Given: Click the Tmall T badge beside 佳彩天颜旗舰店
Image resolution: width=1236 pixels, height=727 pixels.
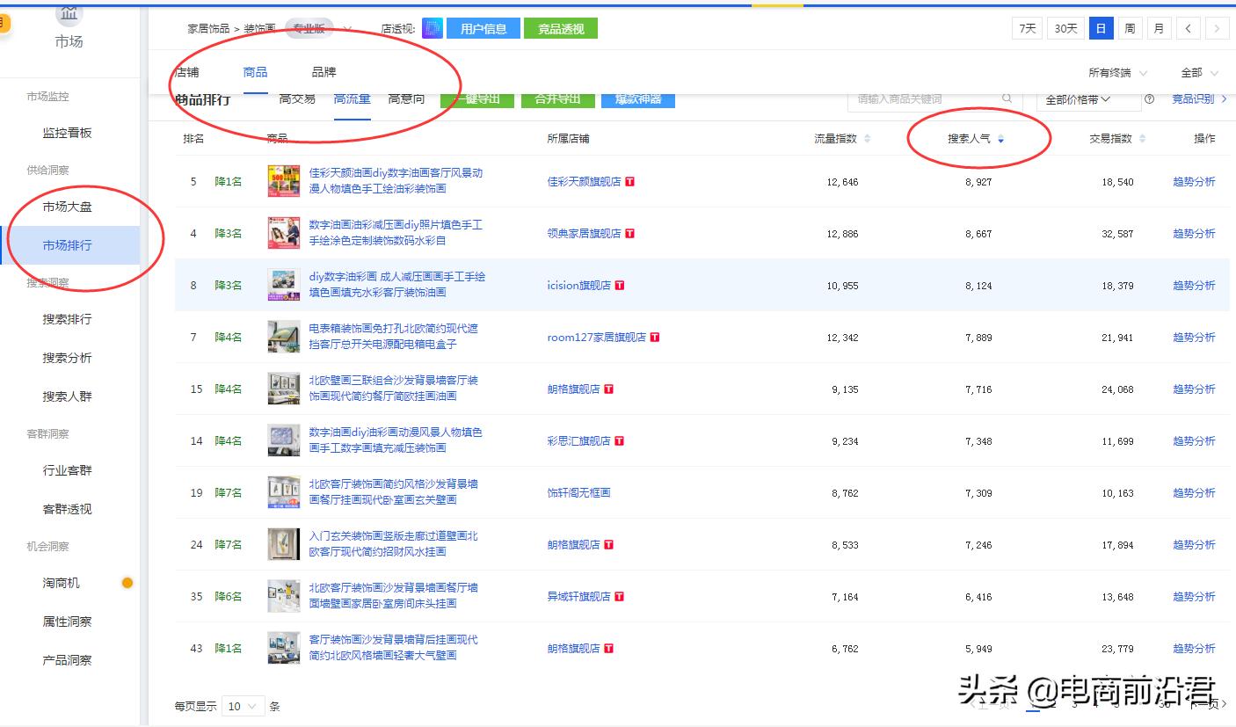Looking at the screenshot, I should point(629,183).
